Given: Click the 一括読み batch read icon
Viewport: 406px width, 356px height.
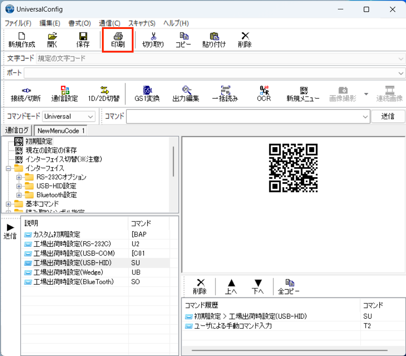Looking at the screenshot, I should (x=225, y=94).
